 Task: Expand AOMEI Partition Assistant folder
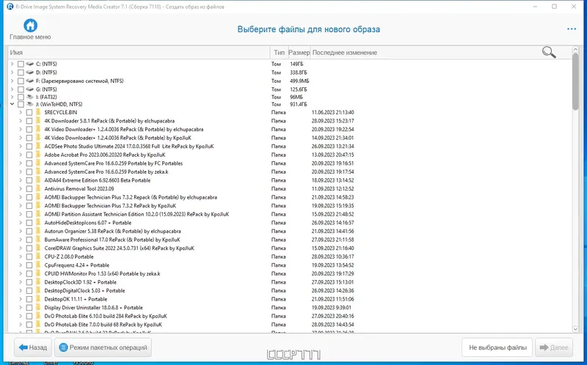[21, 214]
